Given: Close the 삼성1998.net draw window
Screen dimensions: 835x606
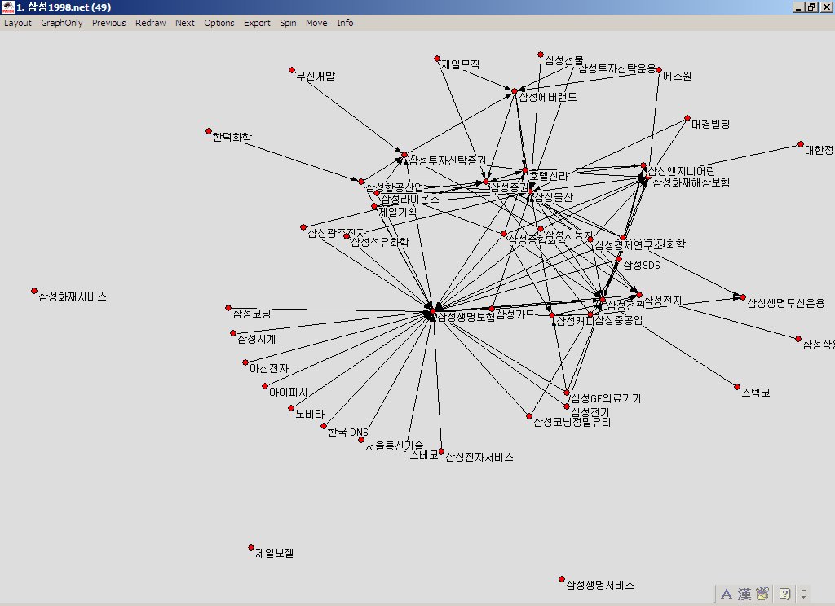Looking at the screenshot, I should click(826, 7).
